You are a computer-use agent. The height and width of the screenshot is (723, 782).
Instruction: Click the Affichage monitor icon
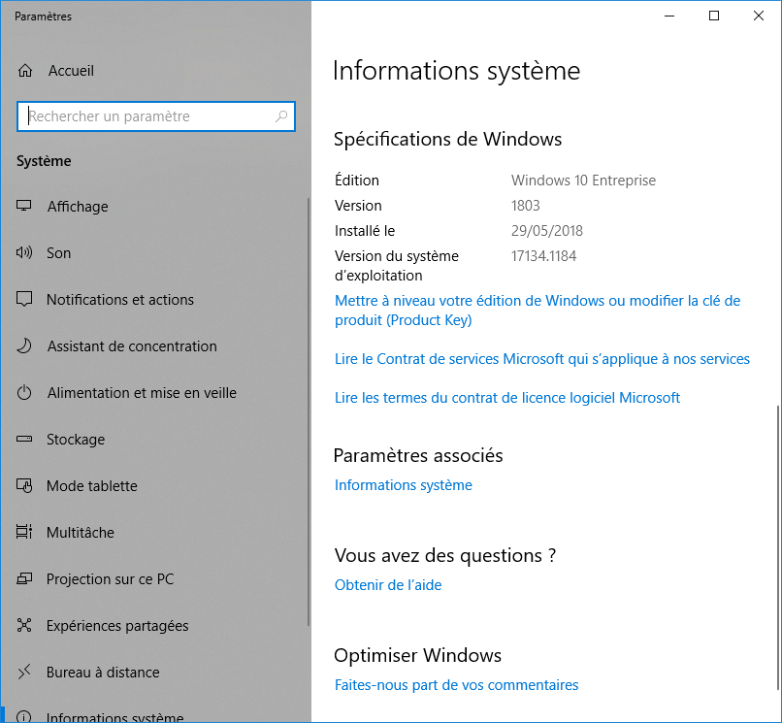point(24,206)
